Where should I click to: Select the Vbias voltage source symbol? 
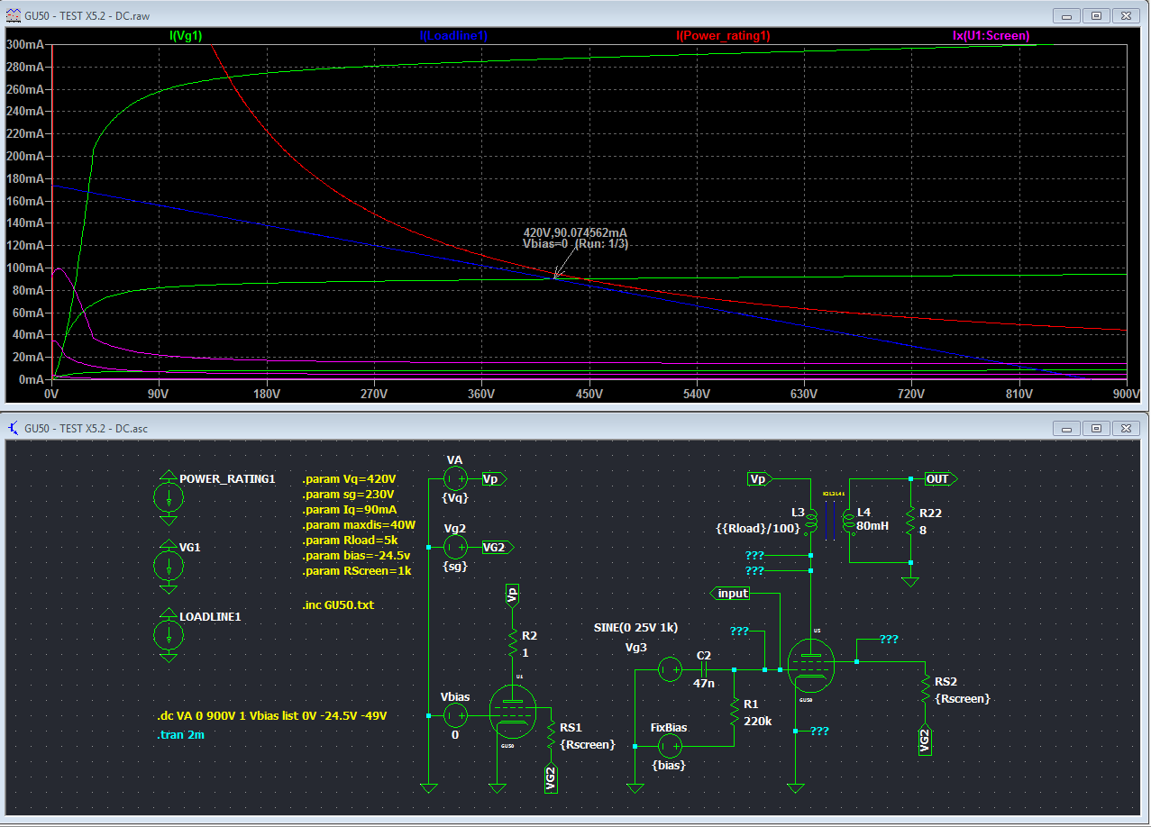455,715
